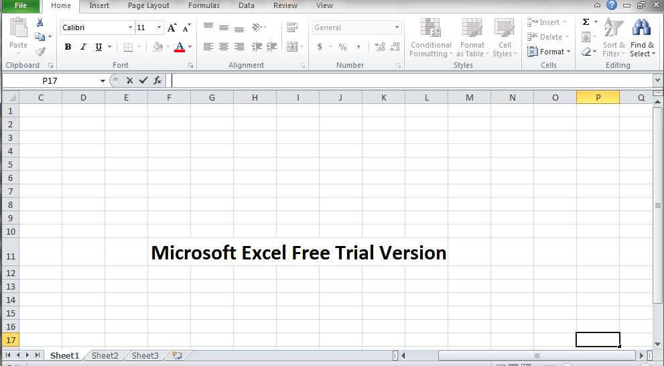Switch to Page Layout tab
The width and height of the screenshot is (664, 366).
(149, 5)
